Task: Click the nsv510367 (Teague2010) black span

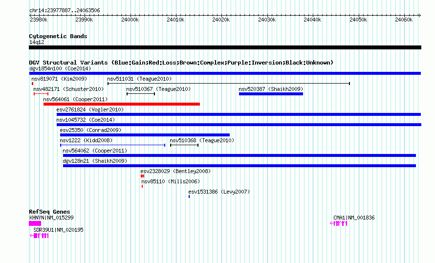Action: click(141, 94)
